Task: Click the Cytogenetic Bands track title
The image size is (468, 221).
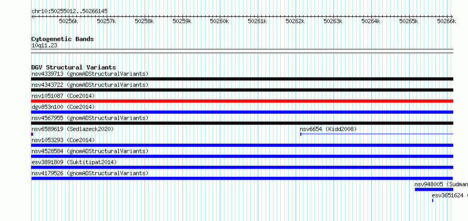Action: 63,39
